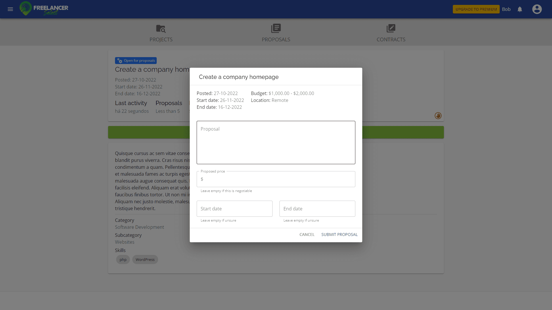Viewport: 552px width, 310px height.
Task: Click the Open for proposals badge text
Action: (x=139, y=61)
